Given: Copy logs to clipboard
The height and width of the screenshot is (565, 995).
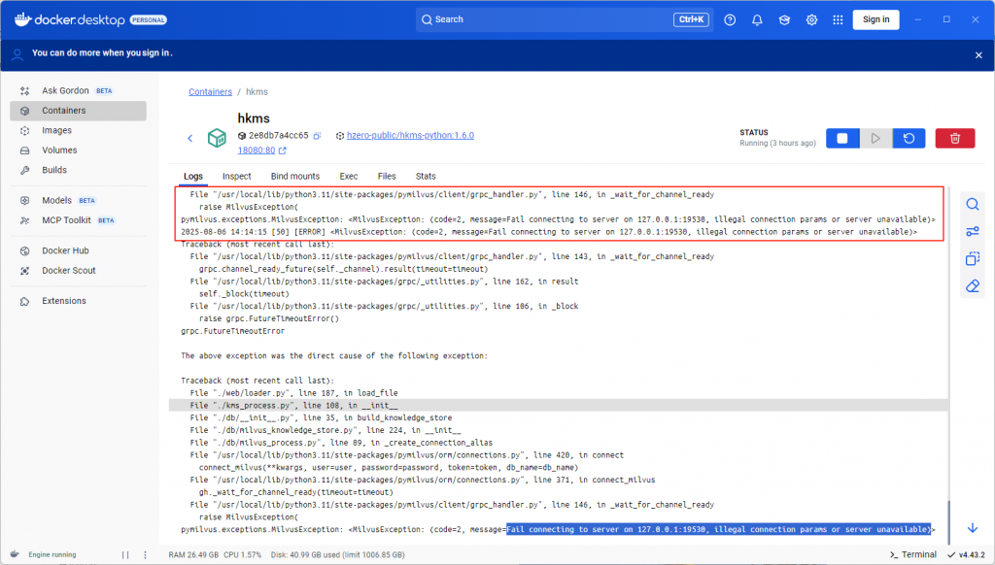Looking at the screenshot, I should [972, 259].
